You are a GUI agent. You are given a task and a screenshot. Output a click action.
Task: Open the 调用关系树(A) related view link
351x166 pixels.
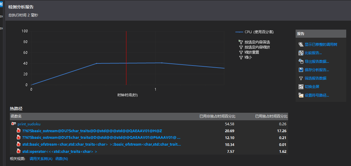[41, 159]
